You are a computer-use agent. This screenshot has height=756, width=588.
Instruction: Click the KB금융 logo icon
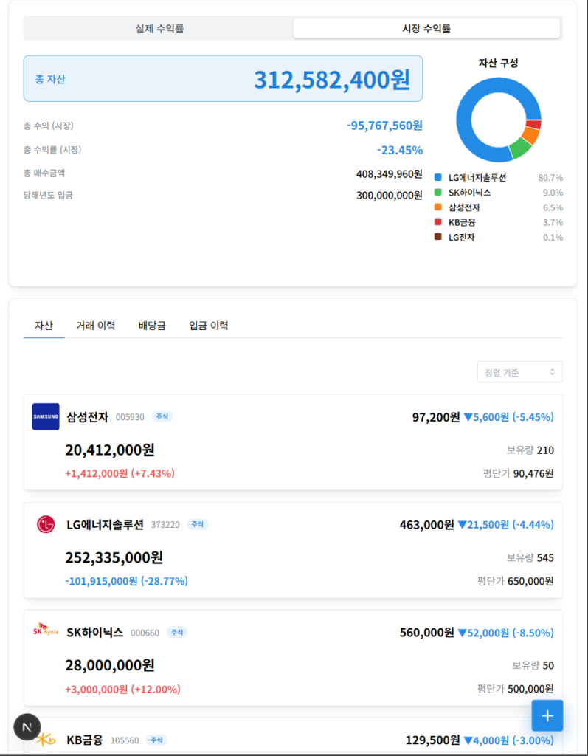(x=46, y=739)
